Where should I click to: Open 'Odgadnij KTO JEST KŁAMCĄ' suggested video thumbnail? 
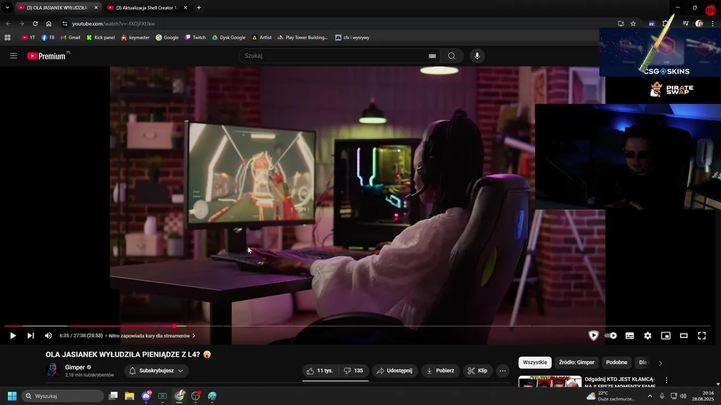click(x=550, y=381)
